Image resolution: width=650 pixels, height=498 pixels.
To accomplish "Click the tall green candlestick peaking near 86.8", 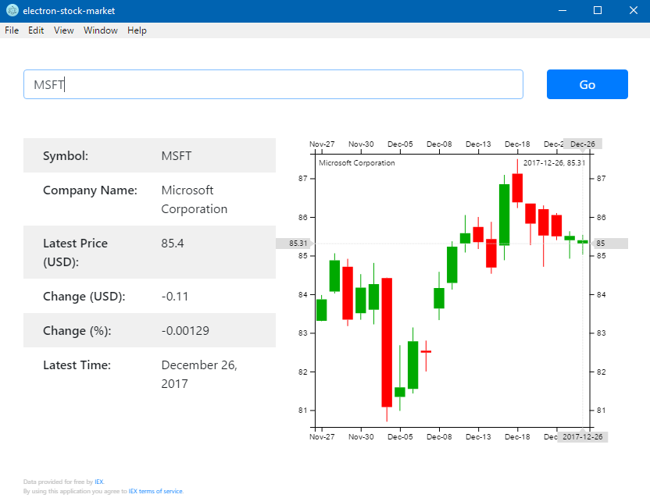I will point(504,214).
